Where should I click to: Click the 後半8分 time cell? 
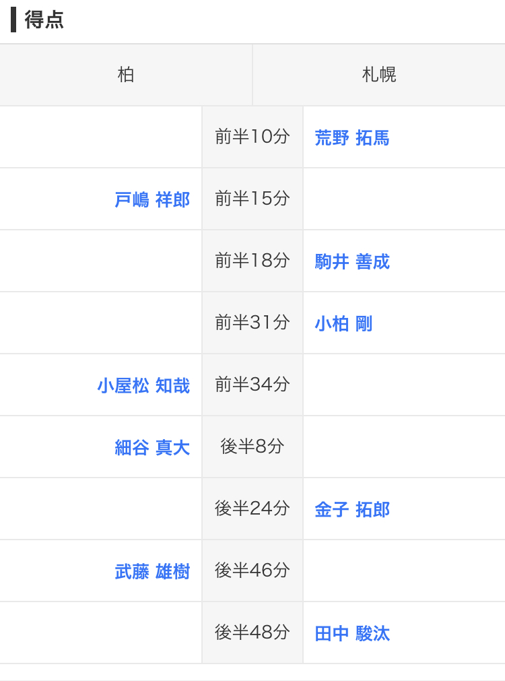pyautogui.click(x=252, y=447)
